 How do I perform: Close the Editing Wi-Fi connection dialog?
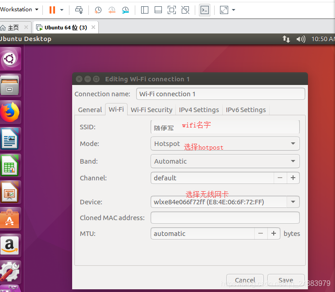click(79, 79)
